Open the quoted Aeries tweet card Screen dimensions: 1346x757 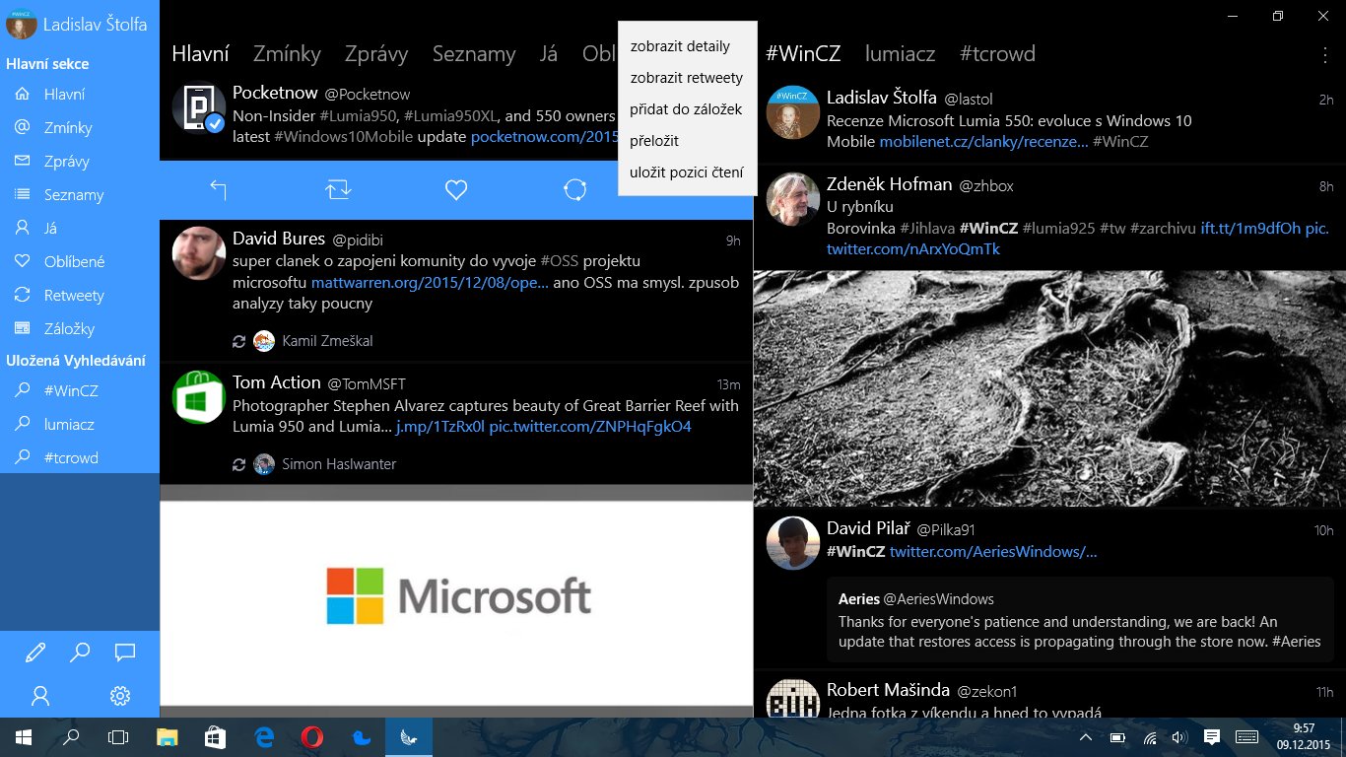(1080, 620)
